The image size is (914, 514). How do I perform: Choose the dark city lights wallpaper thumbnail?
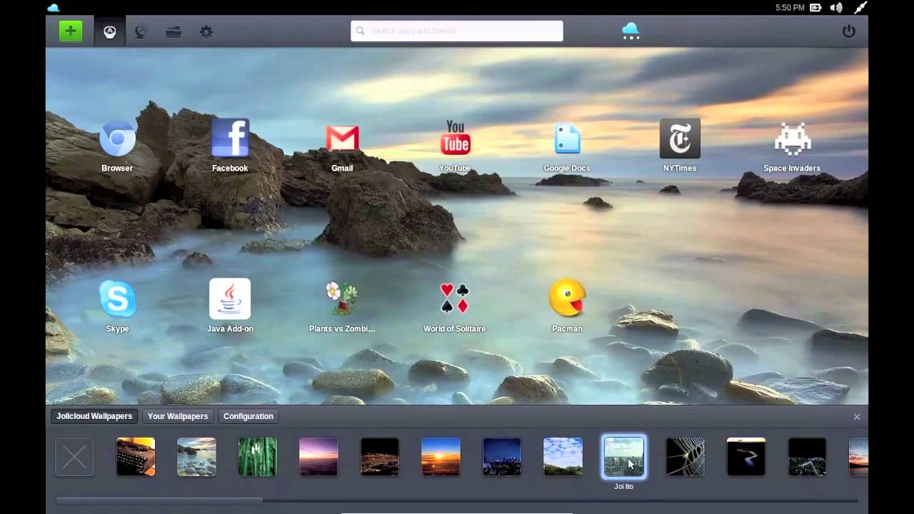pyautogui.click(x=380, y=457)
